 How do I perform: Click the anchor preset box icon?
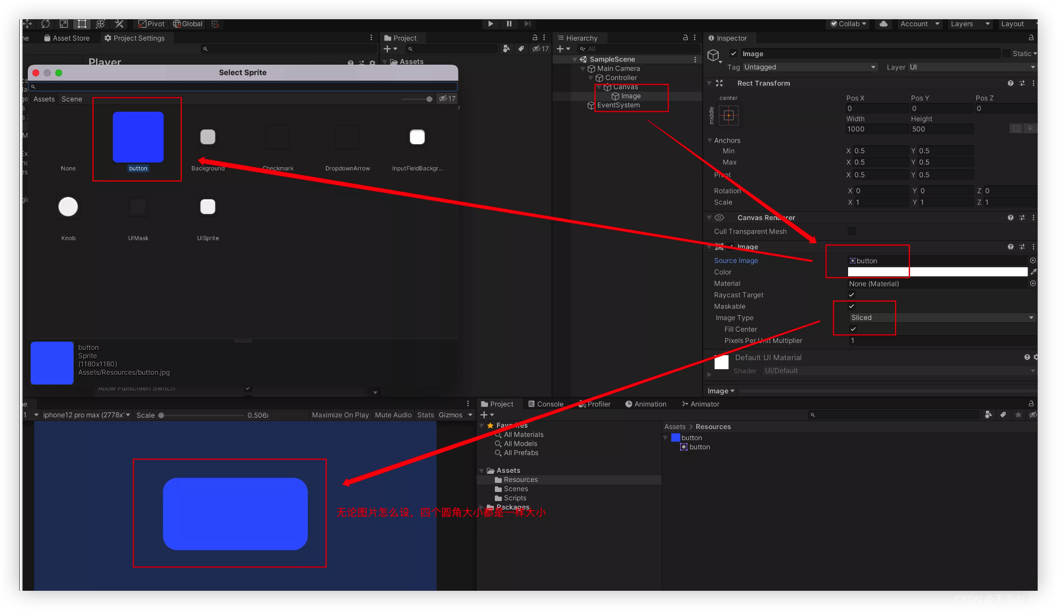pyautogui.click(x=728, y=115)
